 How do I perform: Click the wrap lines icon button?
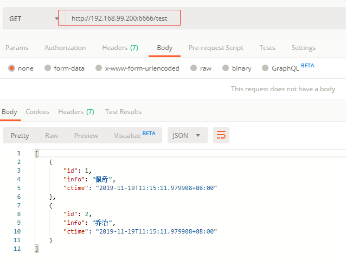[x=221, y=135]
